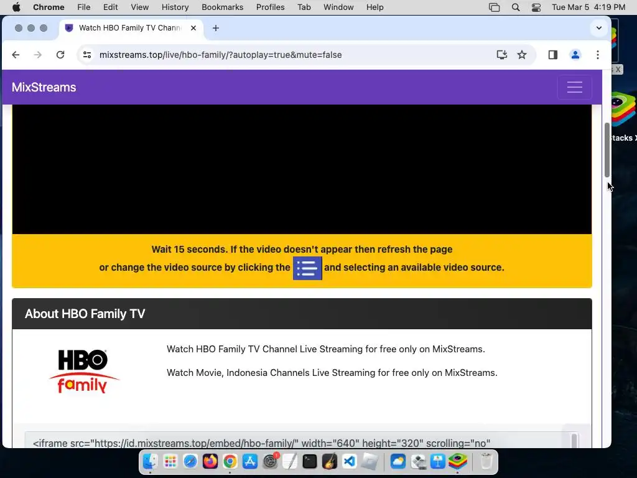Open the History menu
This screenshot has width=637, height=478.
[175, 7]
